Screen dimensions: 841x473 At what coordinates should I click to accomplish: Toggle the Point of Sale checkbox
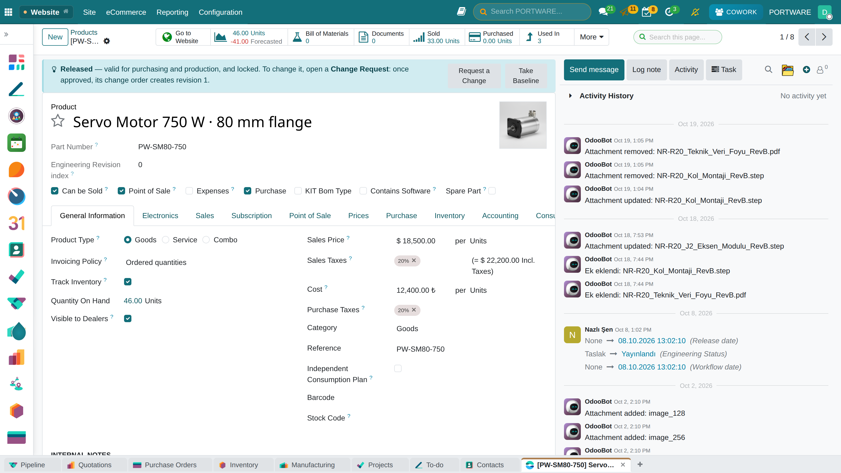(121, 191)
